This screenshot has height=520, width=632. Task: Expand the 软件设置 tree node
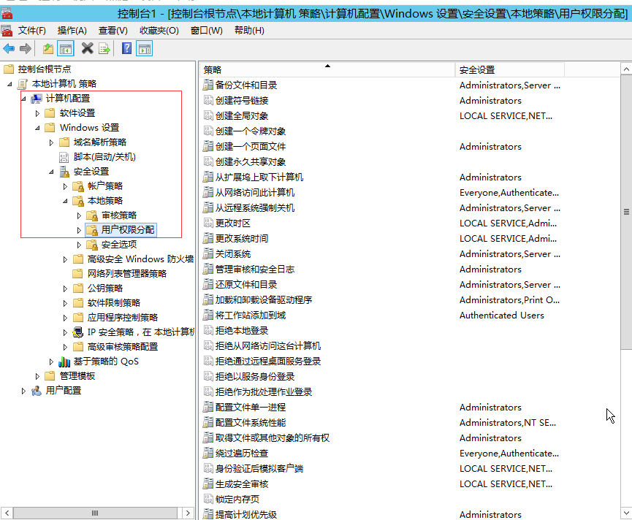37,113
